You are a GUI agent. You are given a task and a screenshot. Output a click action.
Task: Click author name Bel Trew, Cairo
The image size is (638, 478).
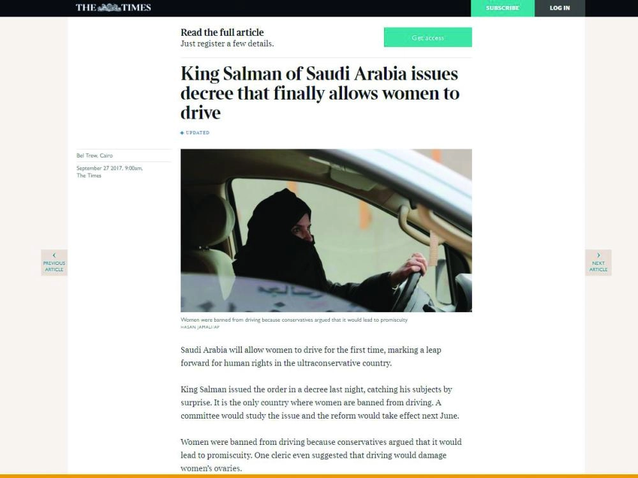95,156
